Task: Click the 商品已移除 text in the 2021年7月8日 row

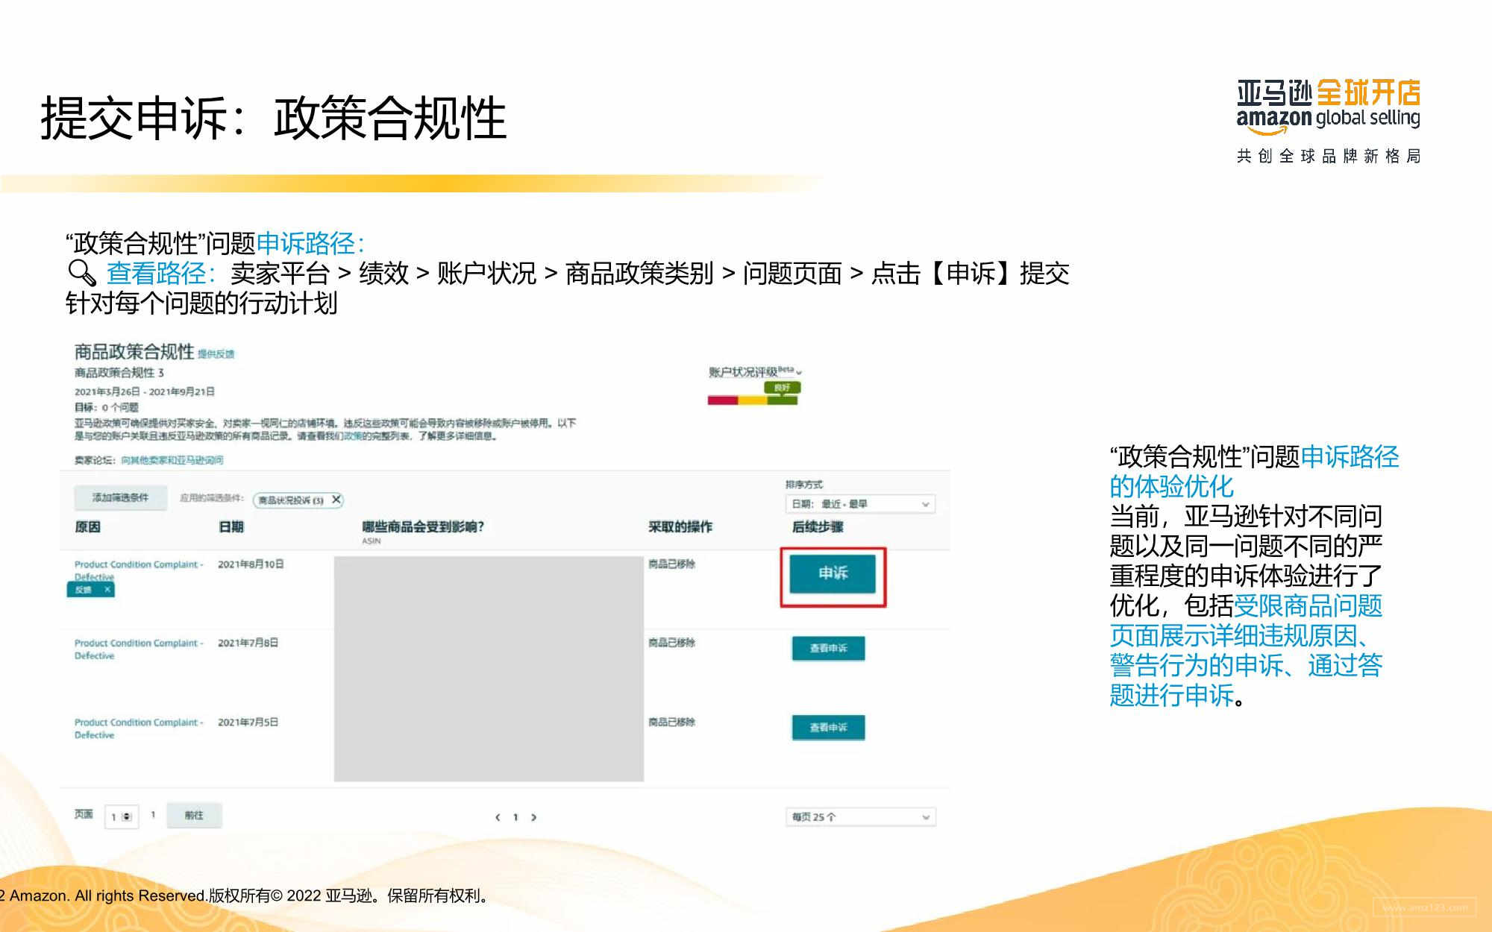Action: pyautogui.click(x=671, y=643)
